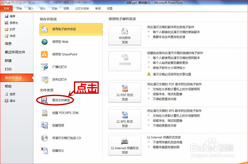Click the 保存到 SharePoint label

click(65, 54)
